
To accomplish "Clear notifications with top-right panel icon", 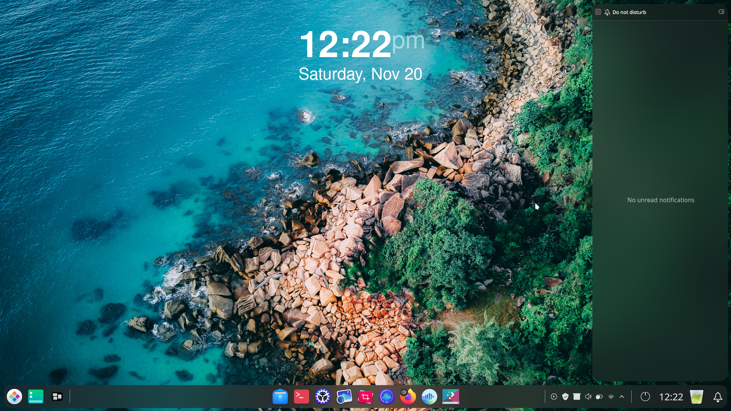I will 721,12.
